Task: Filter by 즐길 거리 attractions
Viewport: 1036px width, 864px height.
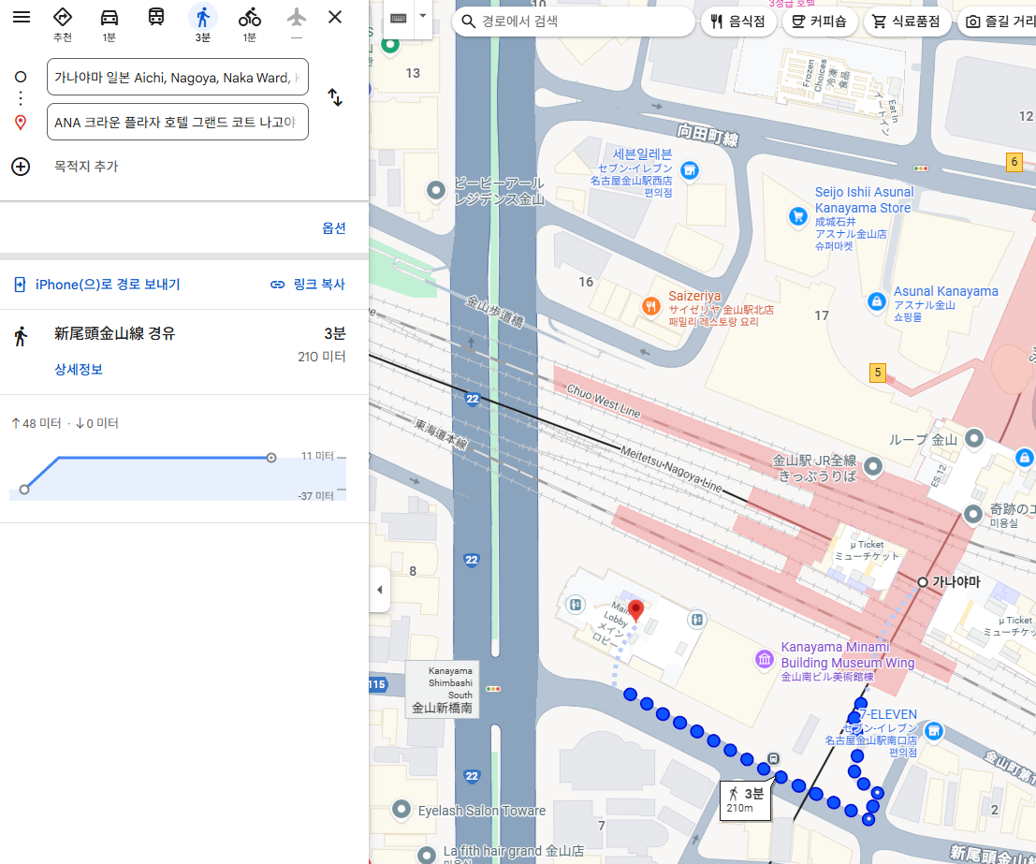Action: [x=997, y=22]
